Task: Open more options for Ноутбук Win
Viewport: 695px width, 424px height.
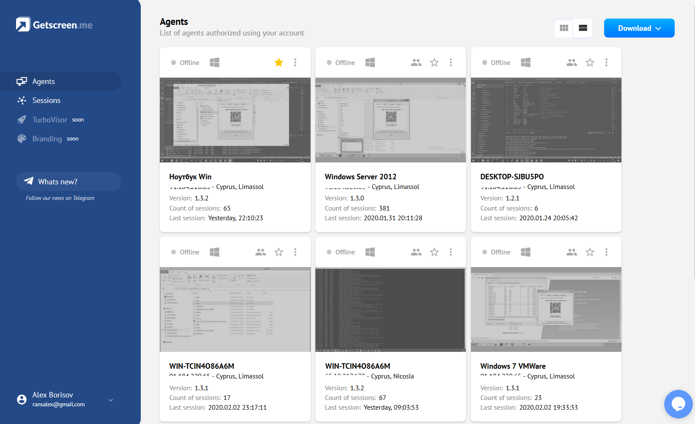Action: pyautogui.click(x=295, y=62)
